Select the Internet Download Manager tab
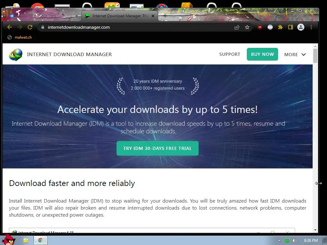327x245 pixels. click(x=119, y=16)
